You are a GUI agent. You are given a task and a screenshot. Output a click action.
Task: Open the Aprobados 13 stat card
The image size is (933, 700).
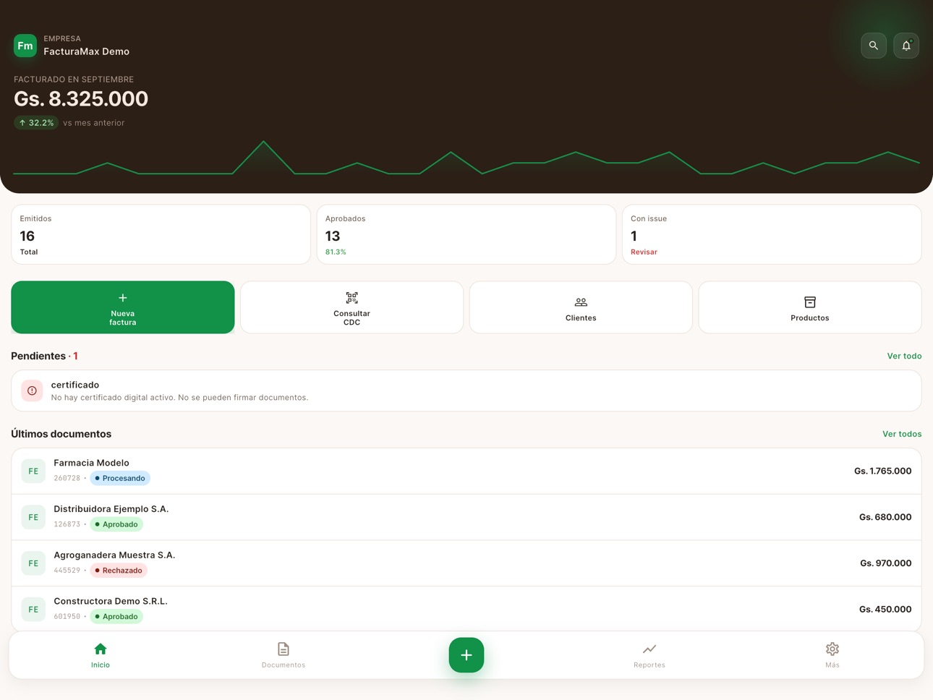(x=466, y=234)
